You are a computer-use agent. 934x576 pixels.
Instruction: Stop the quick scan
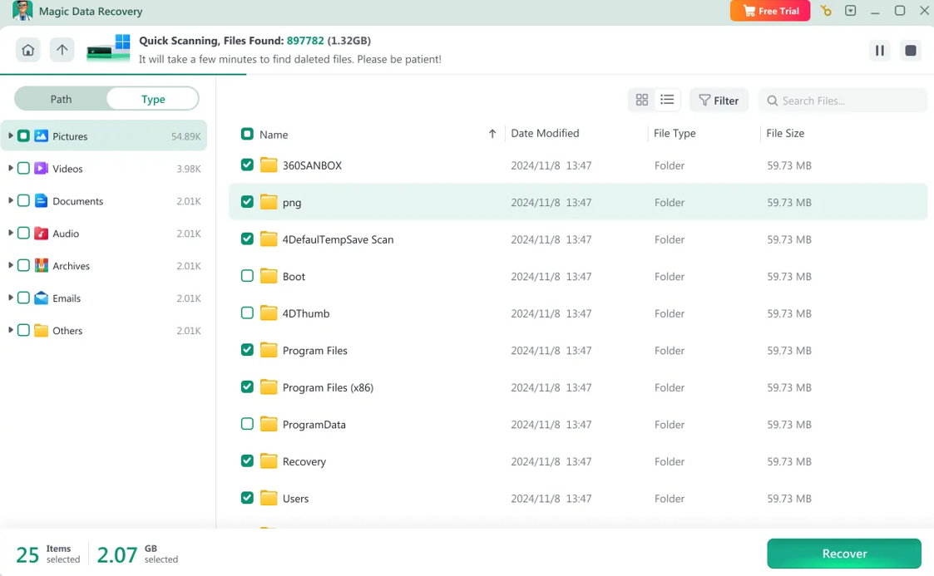point(911,51)
